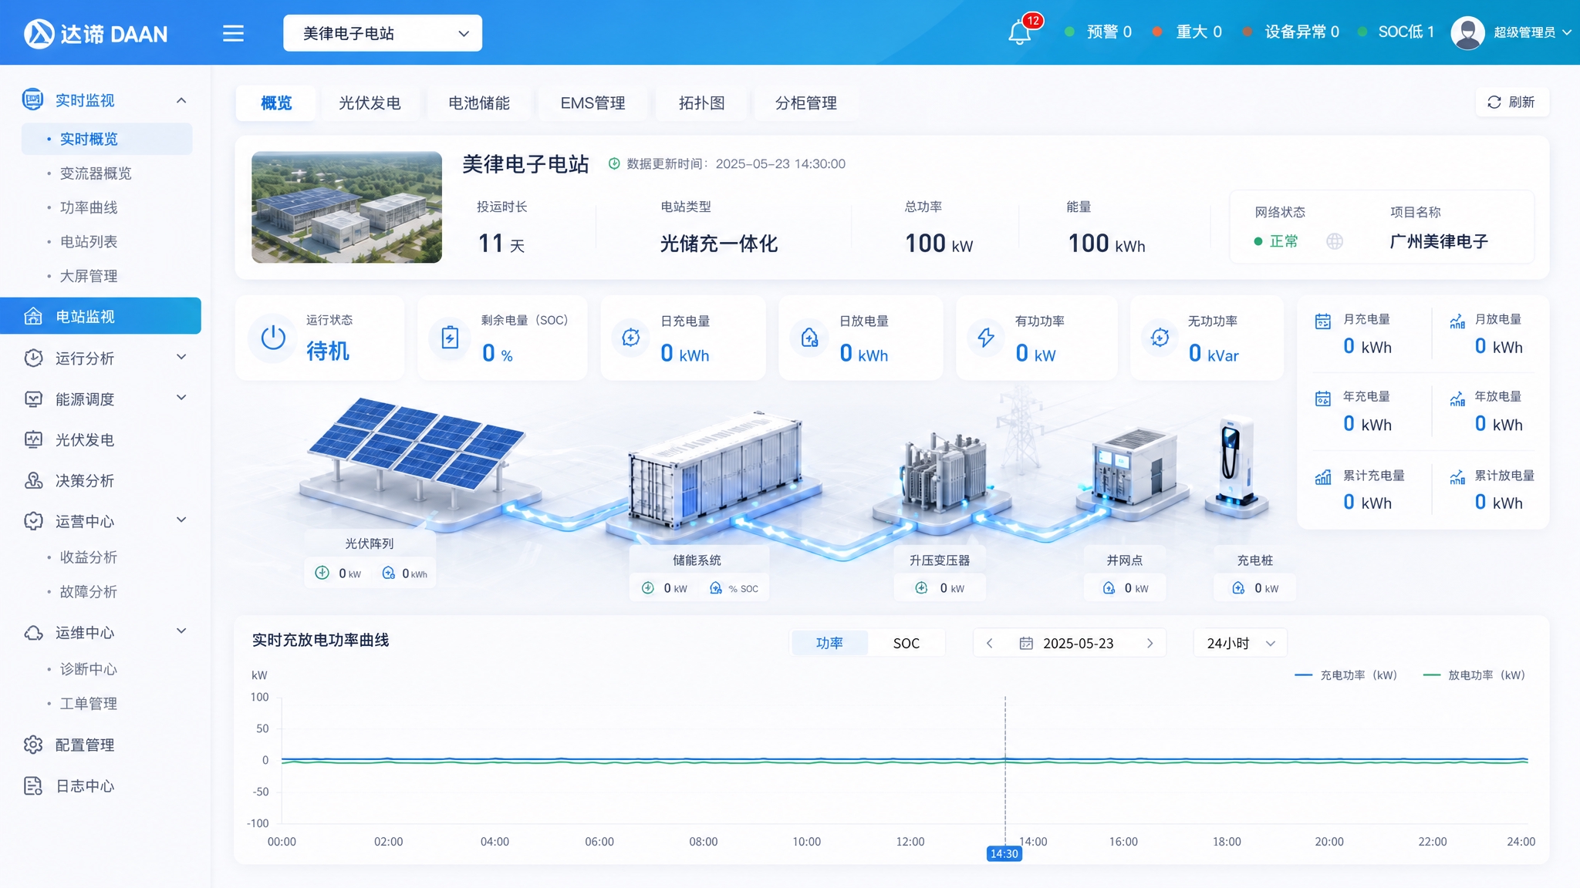
Task: Click the 决策分析 icon in sidebar
Action: click(33, 480)
